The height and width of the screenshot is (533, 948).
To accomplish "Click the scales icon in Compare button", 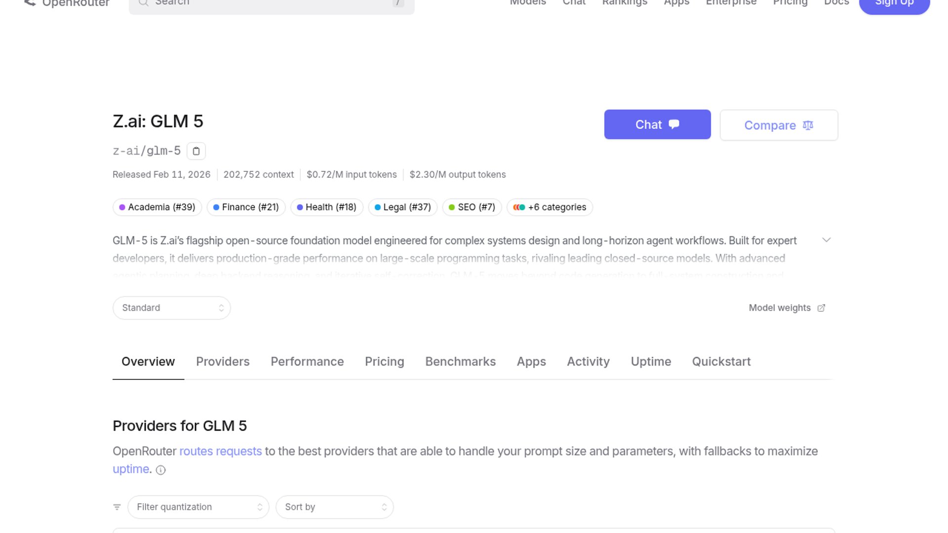I will (808, 125).
